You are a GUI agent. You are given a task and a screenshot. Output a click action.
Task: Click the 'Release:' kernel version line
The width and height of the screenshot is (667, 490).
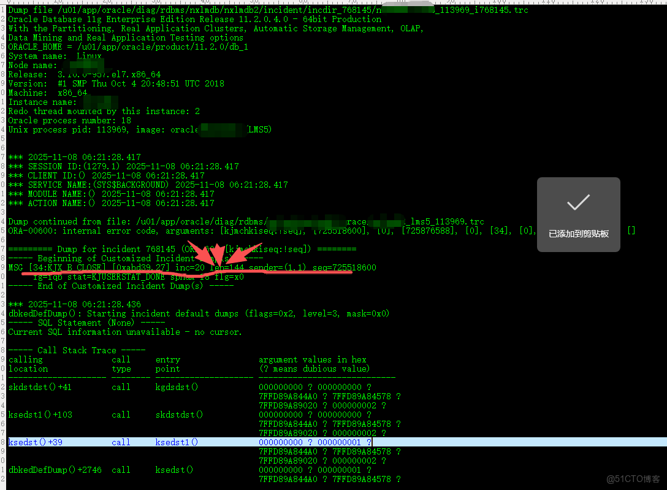(84, 74)
